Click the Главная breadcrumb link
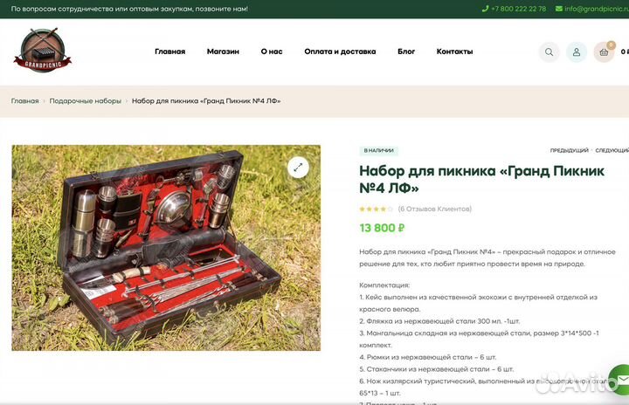Screen dimensions: 629x405 [24, 101]
